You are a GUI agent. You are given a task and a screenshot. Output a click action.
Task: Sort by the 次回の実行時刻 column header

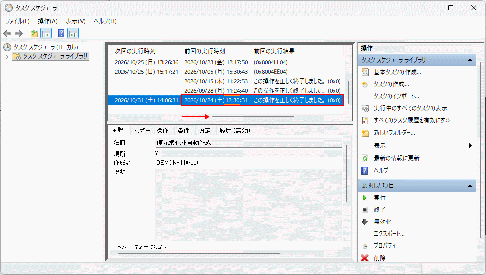(135, 51)
